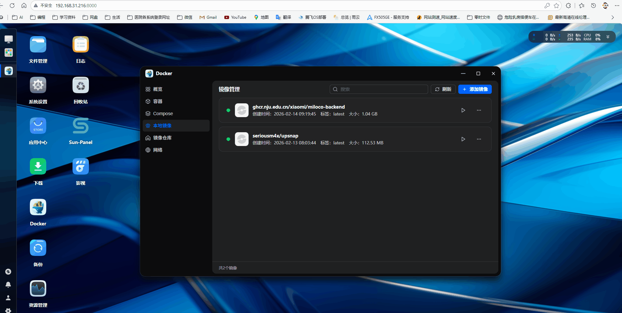Select 本地镜像 in Docker sidebar
Screen dimensions: 622x313
point(176,126)
